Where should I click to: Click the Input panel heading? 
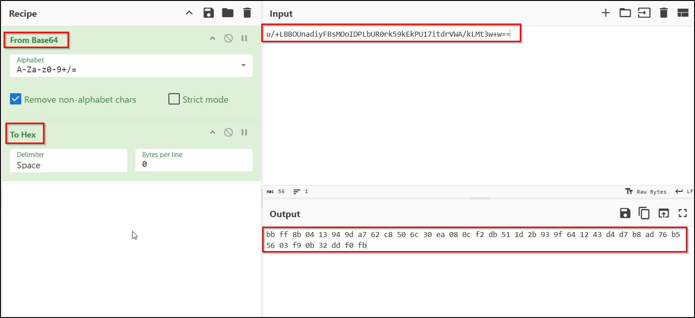click(281, 14)
